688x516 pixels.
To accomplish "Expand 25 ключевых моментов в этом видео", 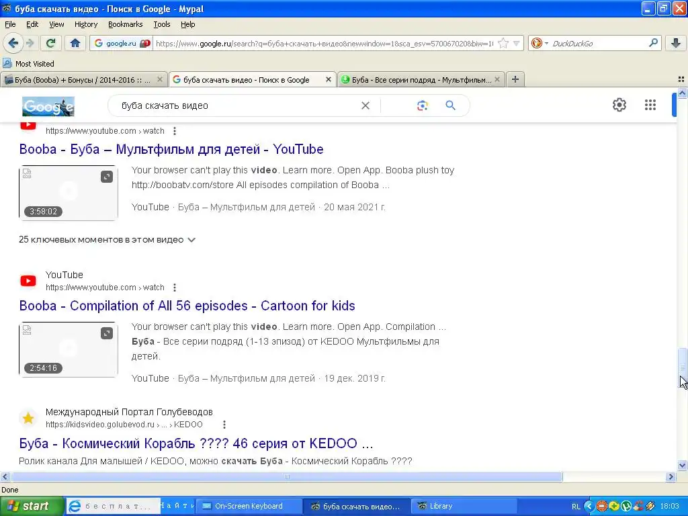I will point(107,240).
